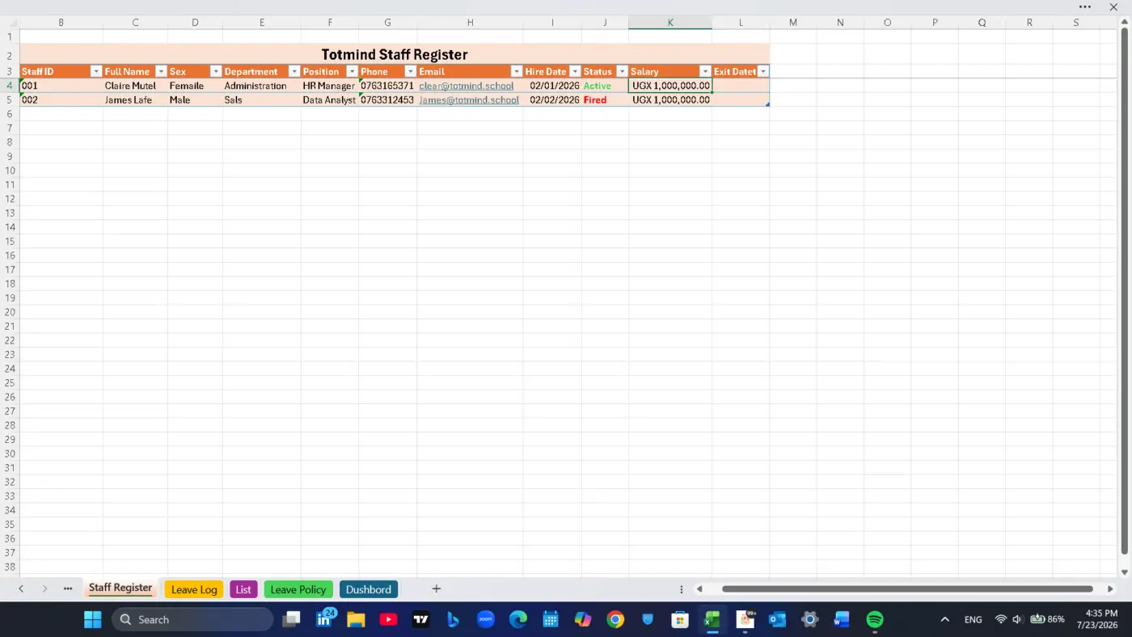1132x637 pixels.
Task: Click the vertical scrollbar thumb
Action: (1124, 291)
